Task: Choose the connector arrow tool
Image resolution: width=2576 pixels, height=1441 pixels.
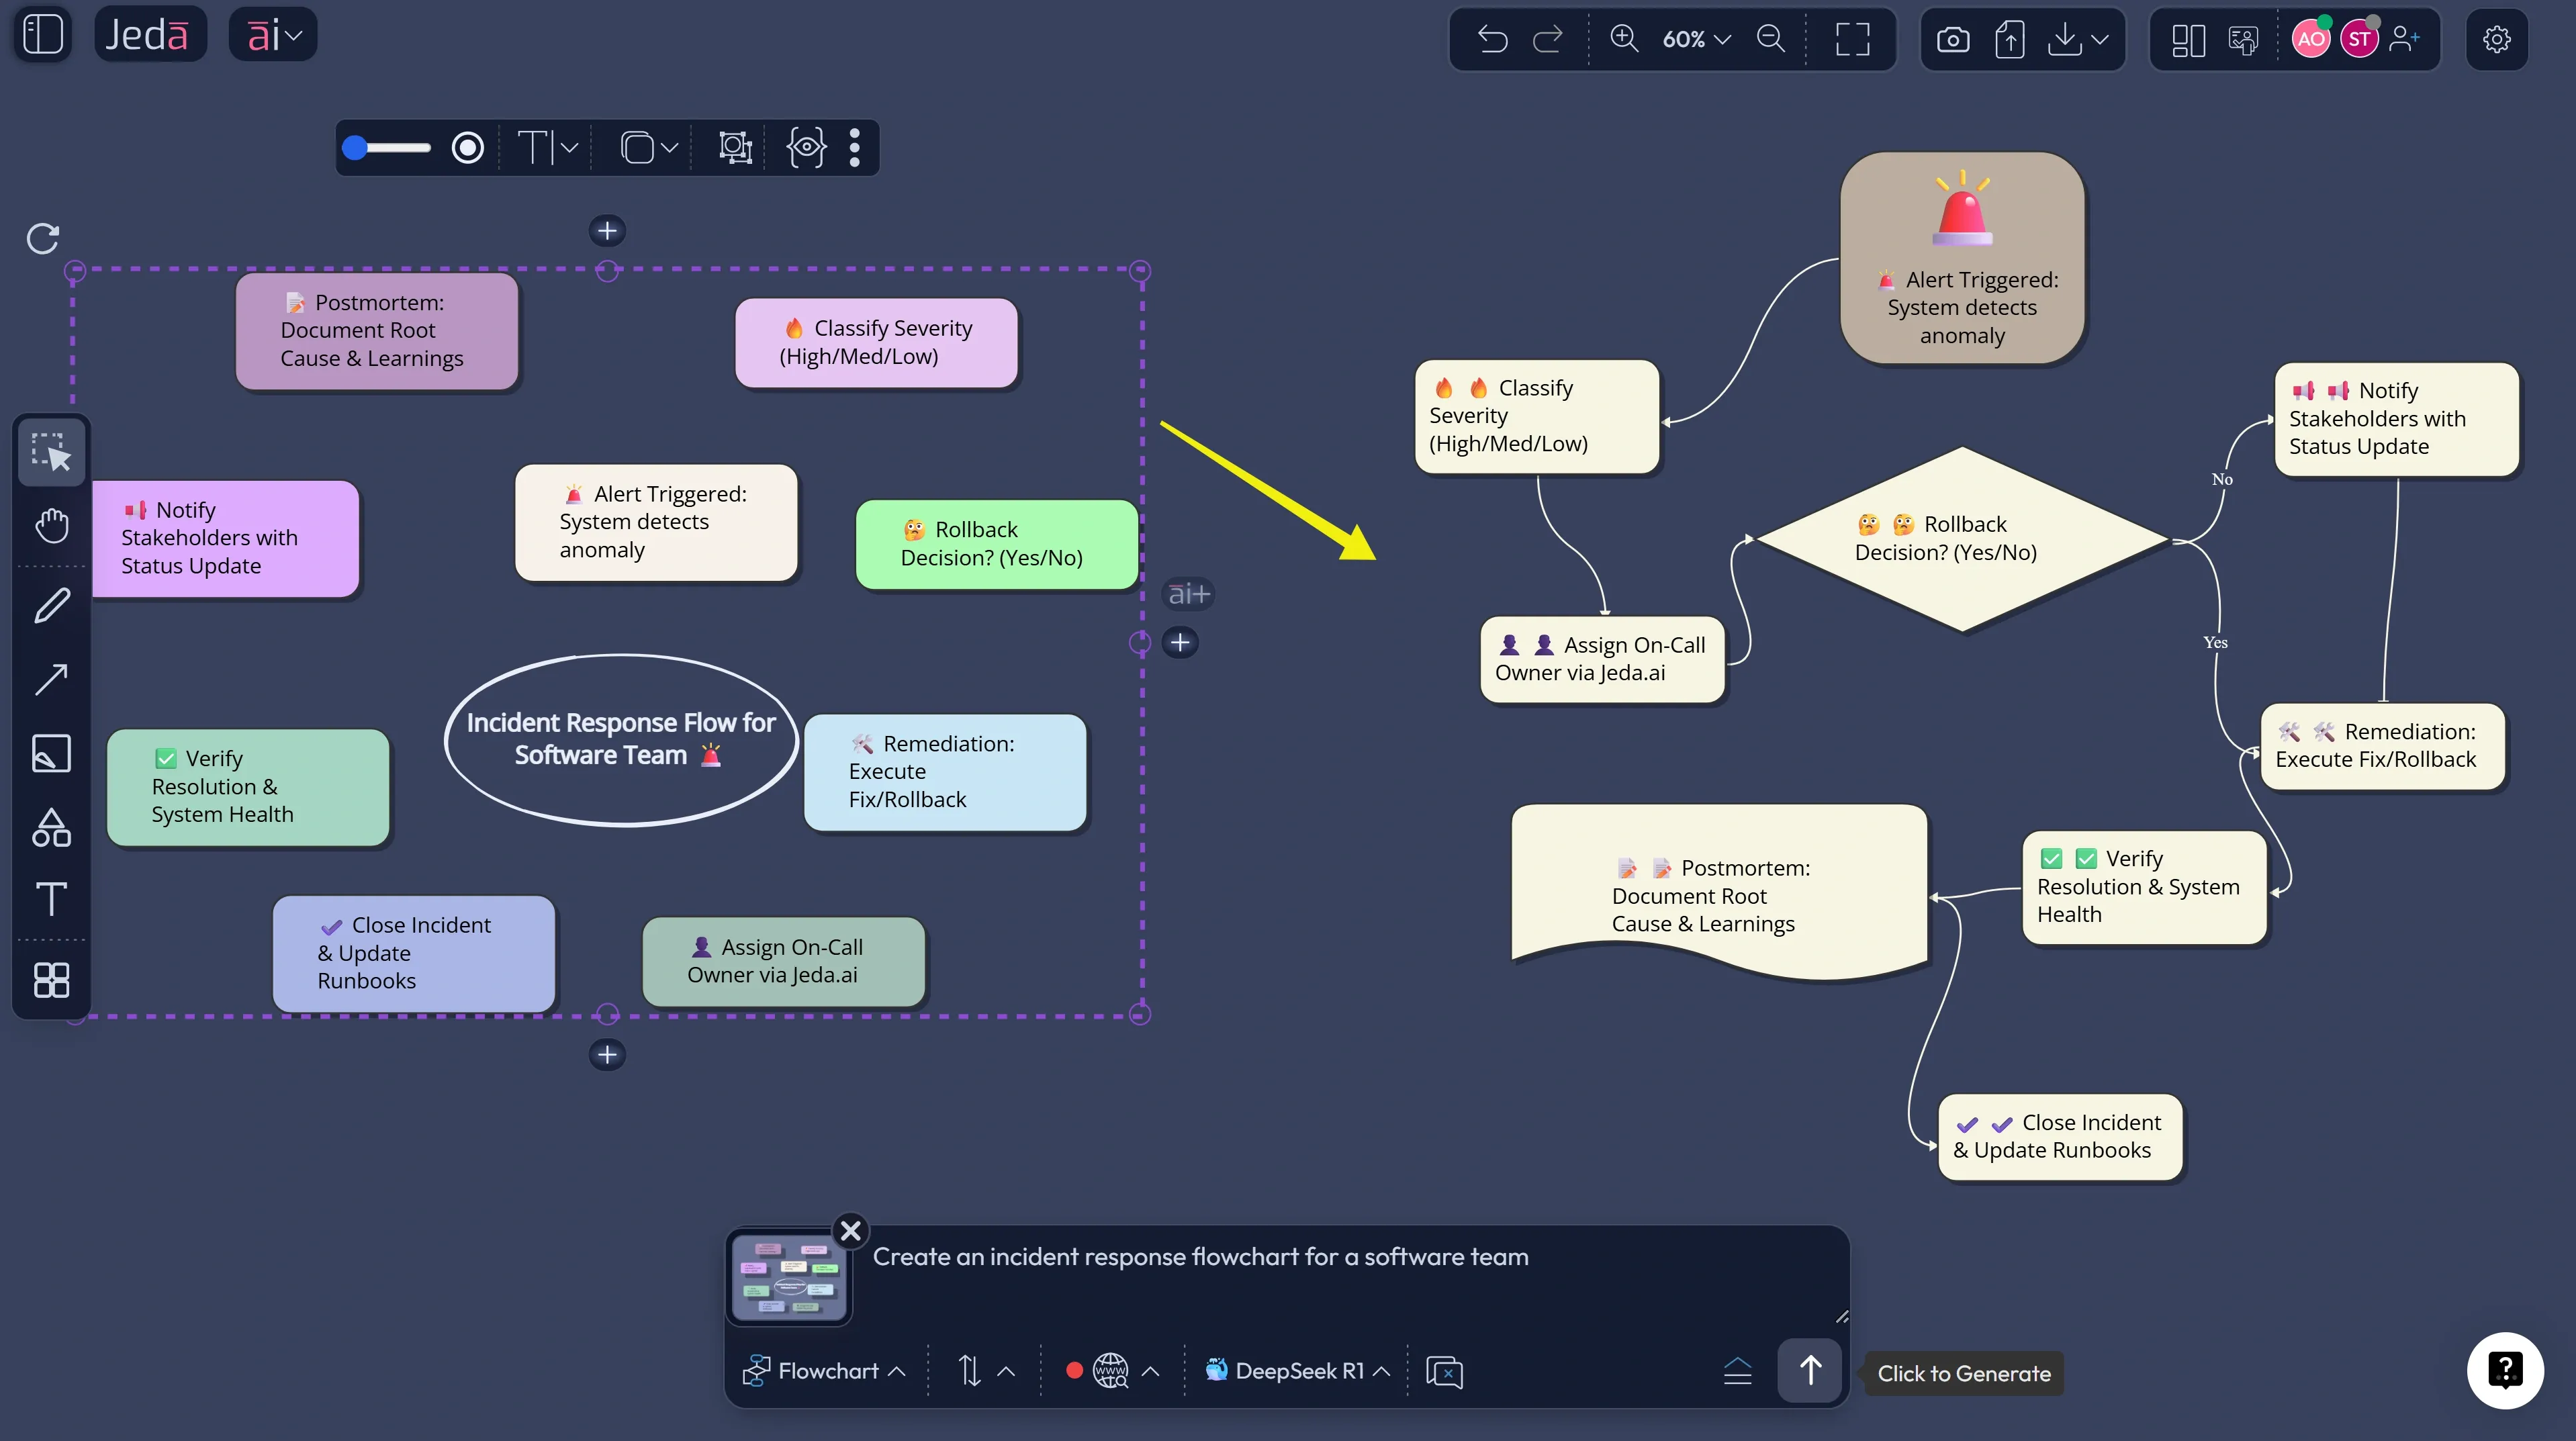Action: [x=52, y=679]
